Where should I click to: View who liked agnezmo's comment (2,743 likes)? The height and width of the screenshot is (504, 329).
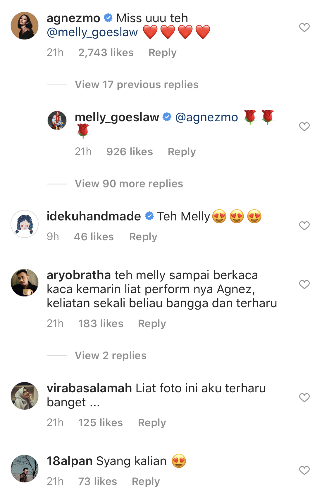click(106, 53)
